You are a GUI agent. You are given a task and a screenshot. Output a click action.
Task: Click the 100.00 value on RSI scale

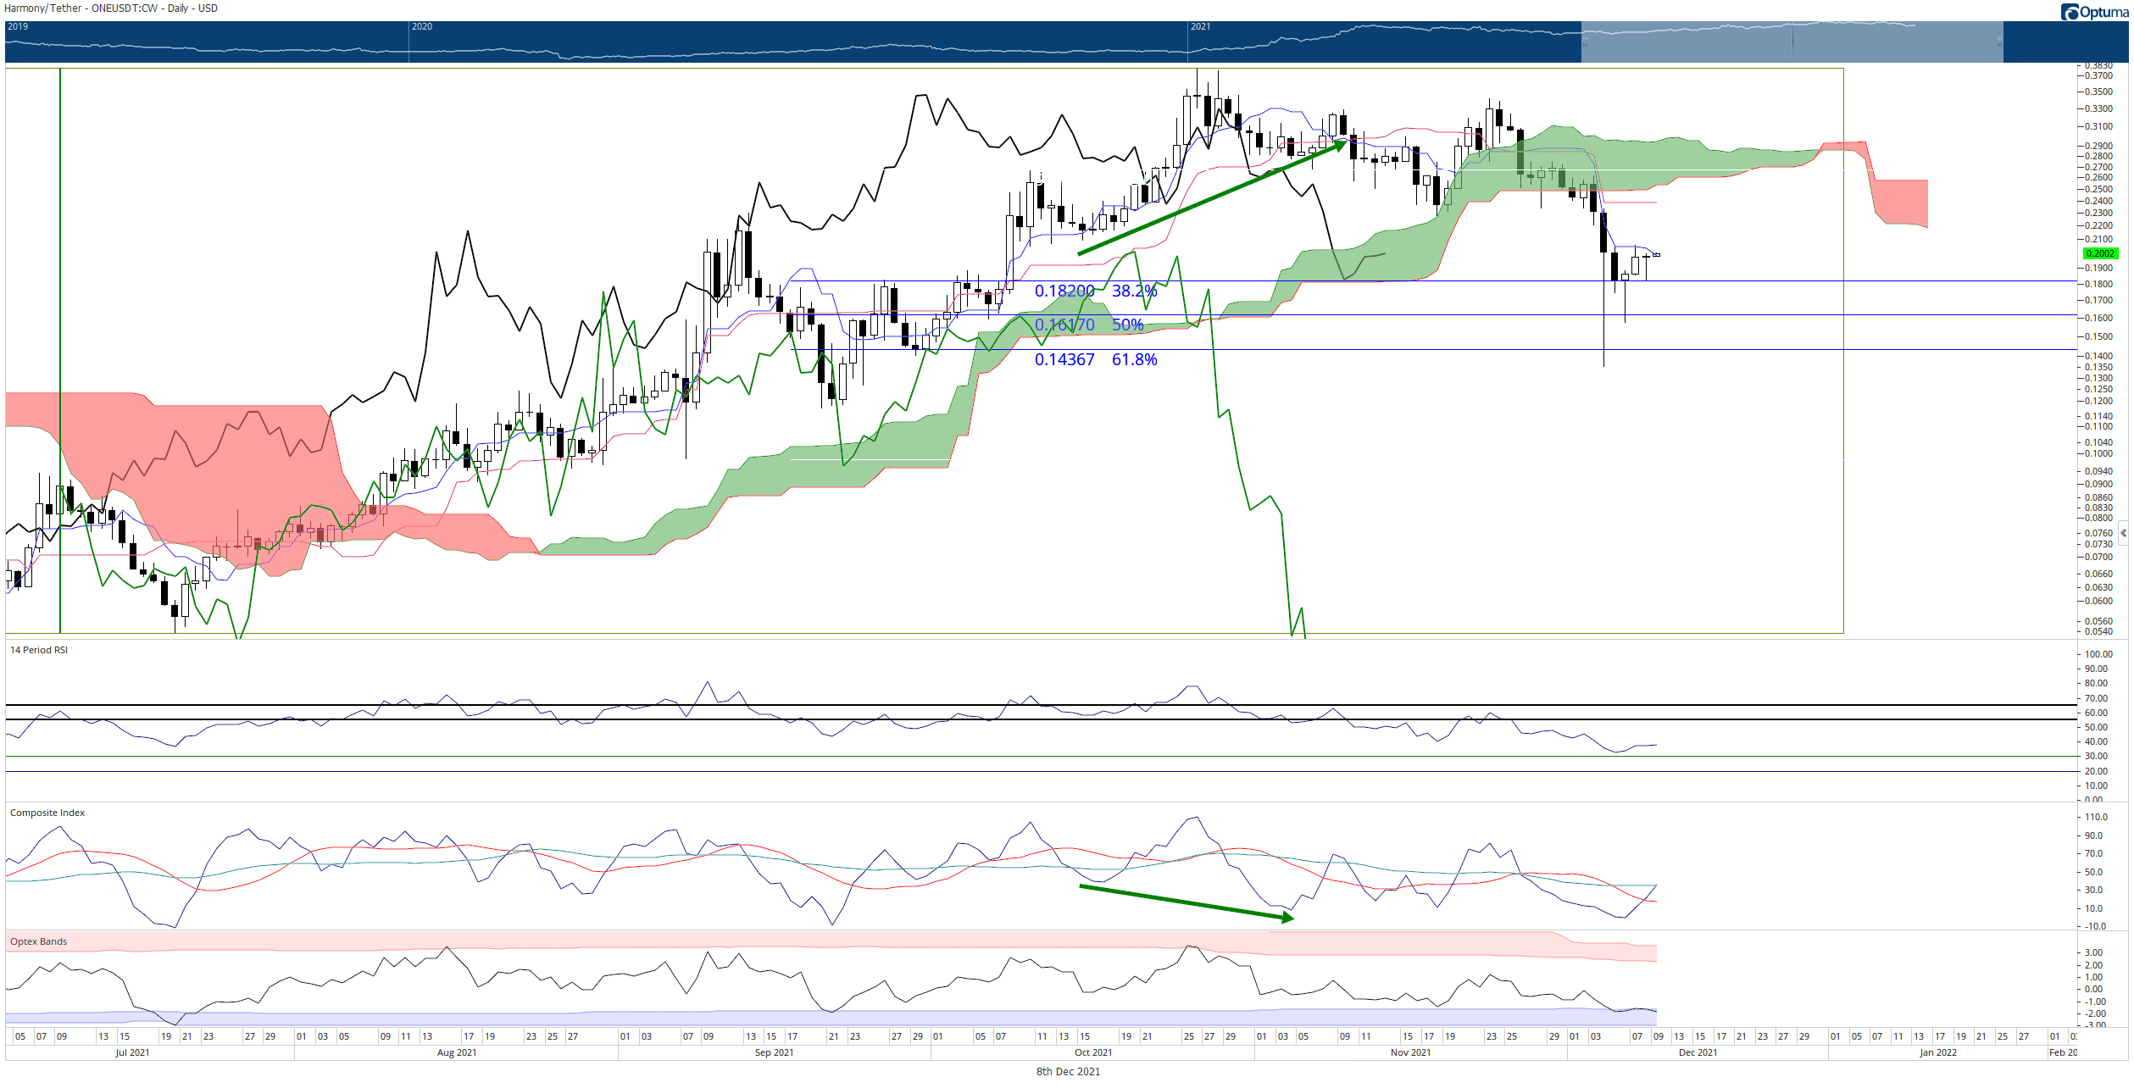[x=2098, y=654]
